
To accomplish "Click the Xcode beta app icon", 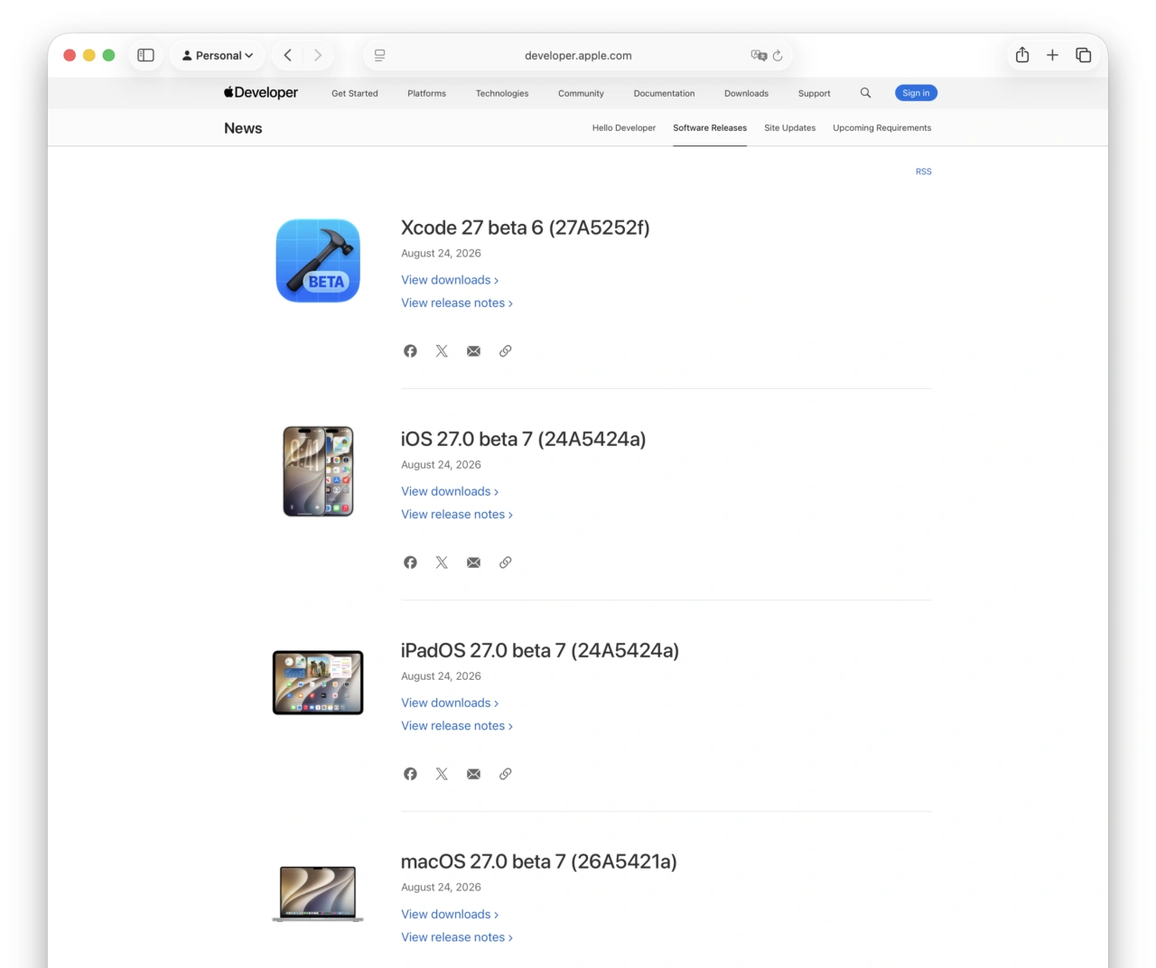I will point(318,260).
